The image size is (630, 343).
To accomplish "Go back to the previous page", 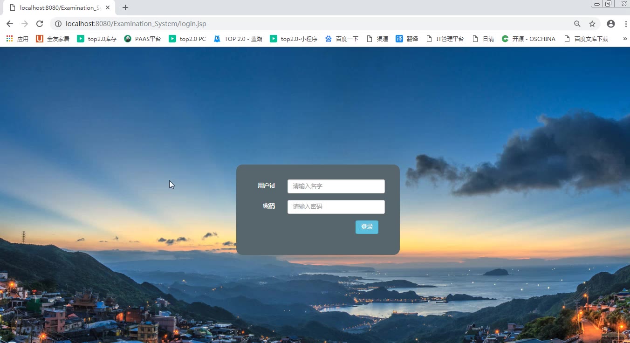I will click(x=10, y=24).
